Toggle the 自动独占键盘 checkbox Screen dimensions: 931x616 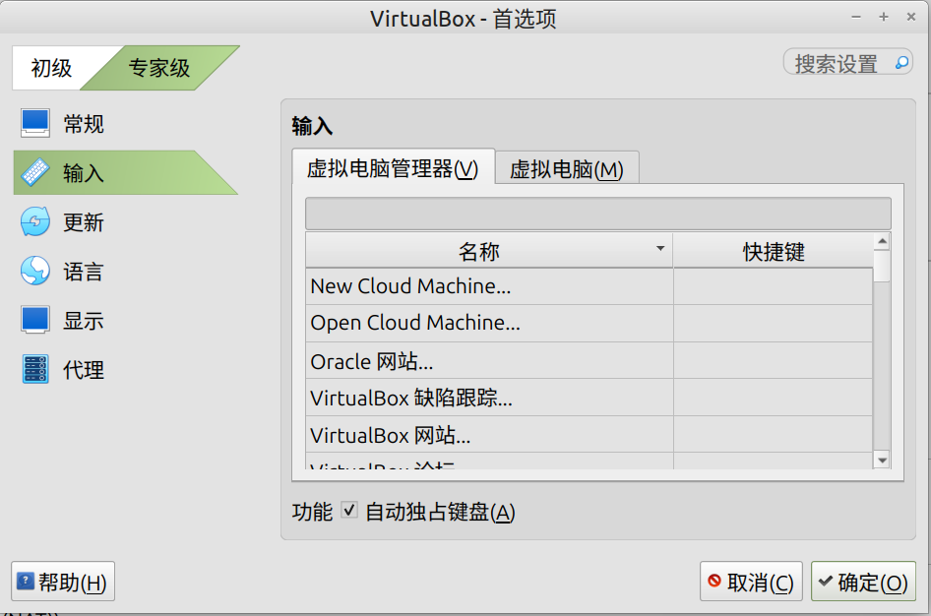tap(349, 511)
